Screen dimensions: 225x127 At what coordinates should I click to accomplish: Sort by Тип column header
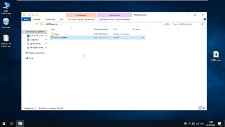(x=122, y=29)
